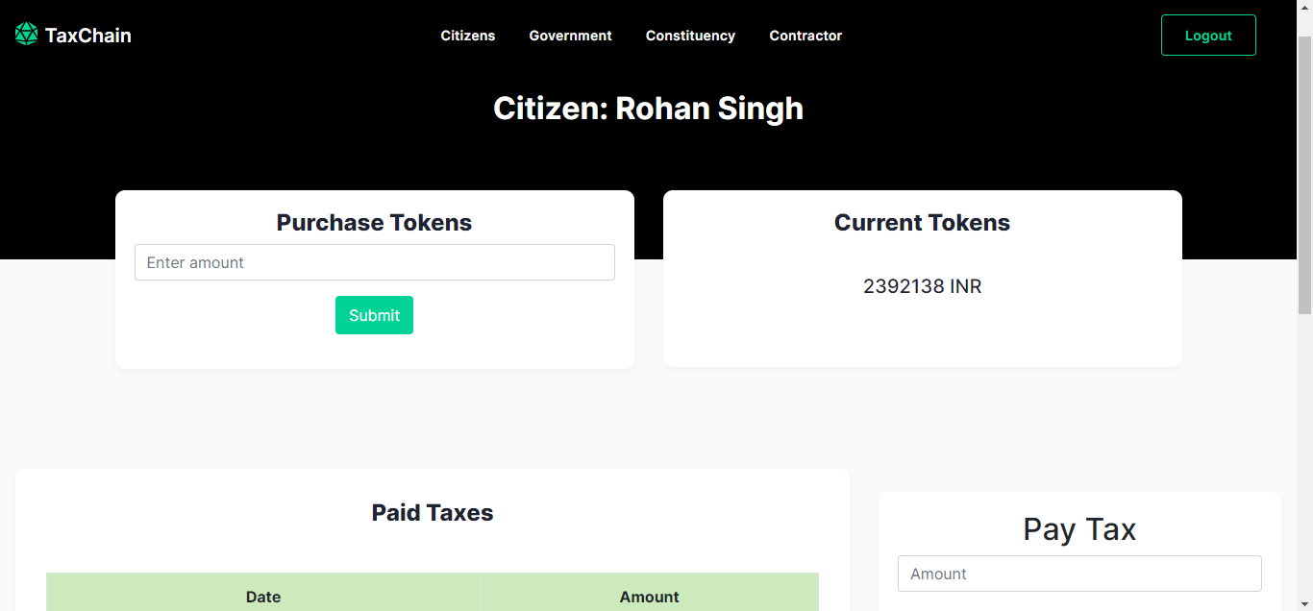Click the Paid Taxes heading
This screenshot has width=1313, height=611.
coord(433,513)
